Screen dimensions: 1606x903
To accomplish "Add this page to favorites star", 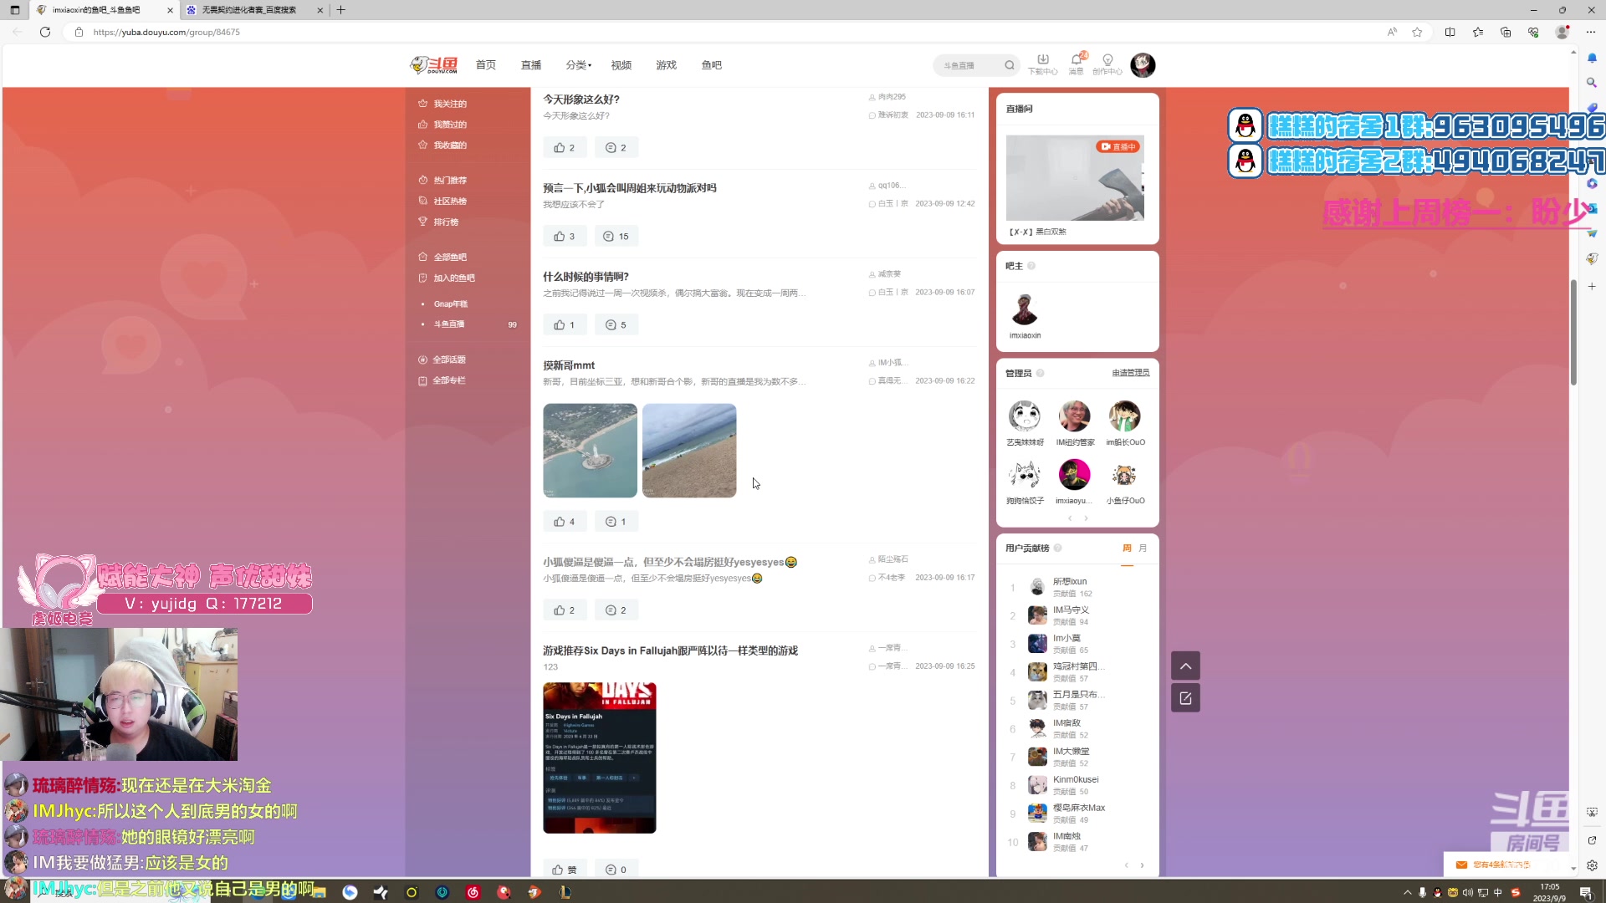I will coord(1417,32).
